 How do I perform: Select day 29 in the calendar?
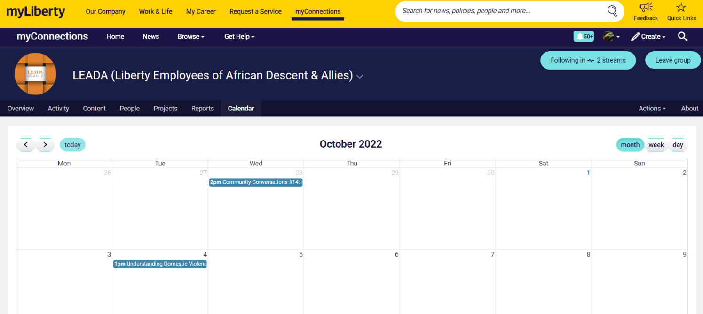(395, 173)
